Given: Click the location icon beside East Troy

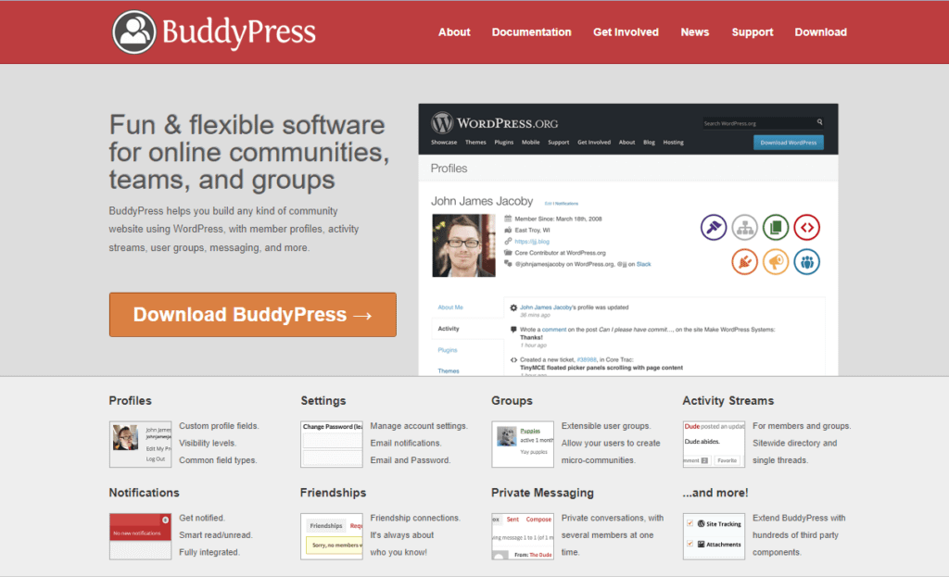Looking at the screenshot, I should pos(508,230).
